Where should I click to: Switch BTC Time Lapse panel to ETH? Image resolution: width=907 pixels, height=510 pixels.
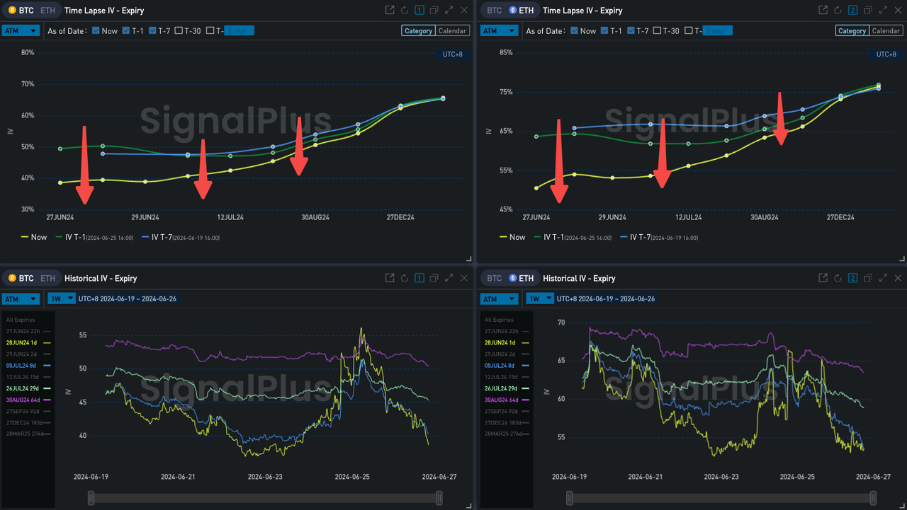click(46, 11)
